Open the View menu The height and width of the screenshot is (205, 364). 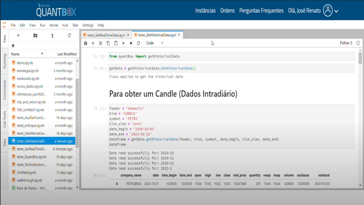coord(32,25)
